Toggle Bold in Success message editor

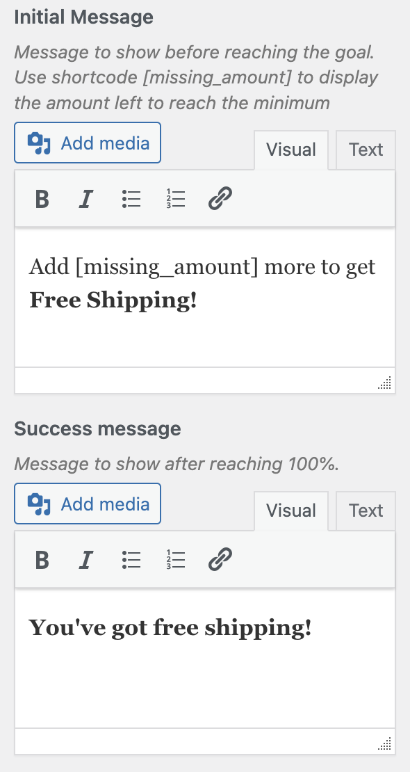click(x=42, y=560)
